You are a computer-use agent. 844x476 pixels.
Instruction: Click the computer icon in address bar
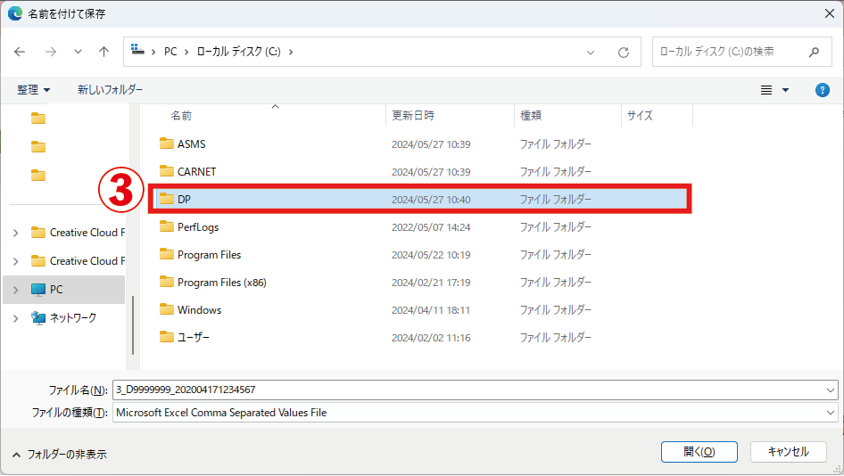(137, 50)
